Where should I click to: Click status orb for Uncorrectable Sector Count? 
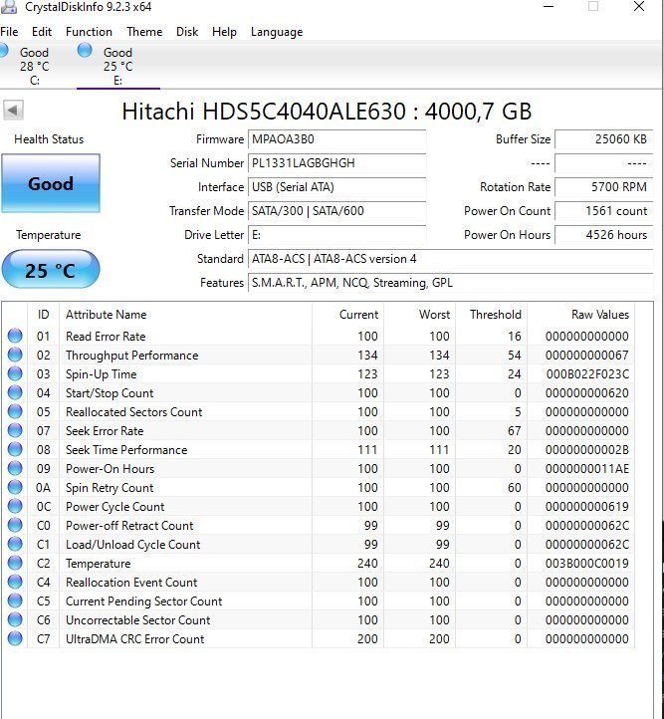15,619
